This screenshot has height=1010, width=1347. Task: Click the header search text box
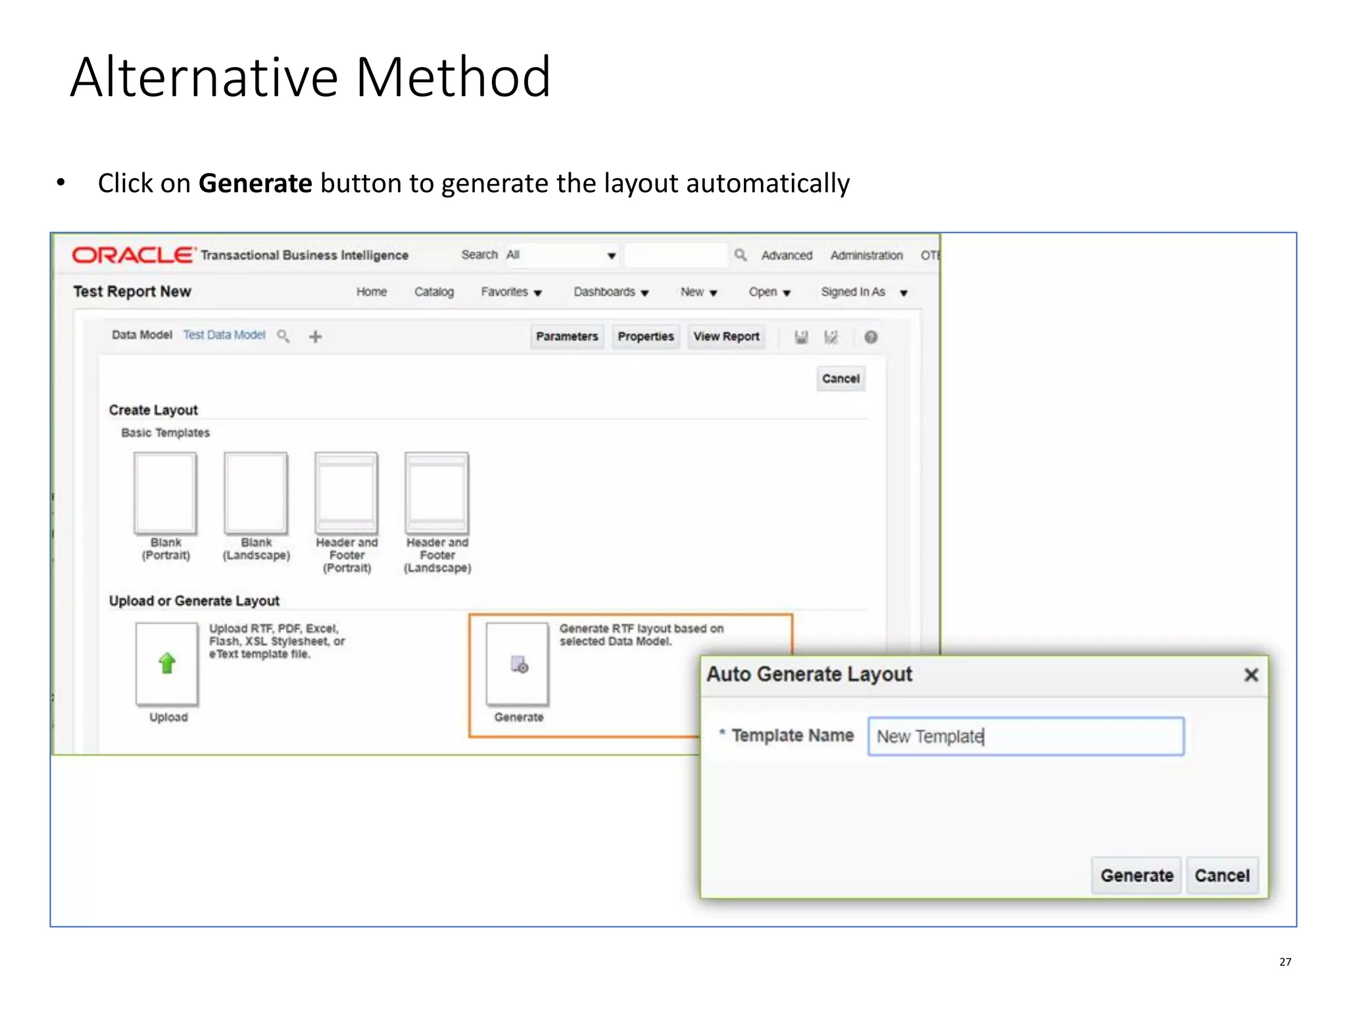676,255
